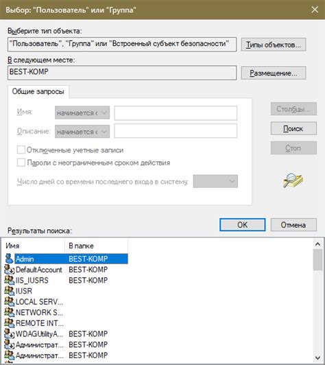Click the magnifier search animation icon
Image resolution: width=325 pixels, height=365 pixels.
[x=293, y=180]
